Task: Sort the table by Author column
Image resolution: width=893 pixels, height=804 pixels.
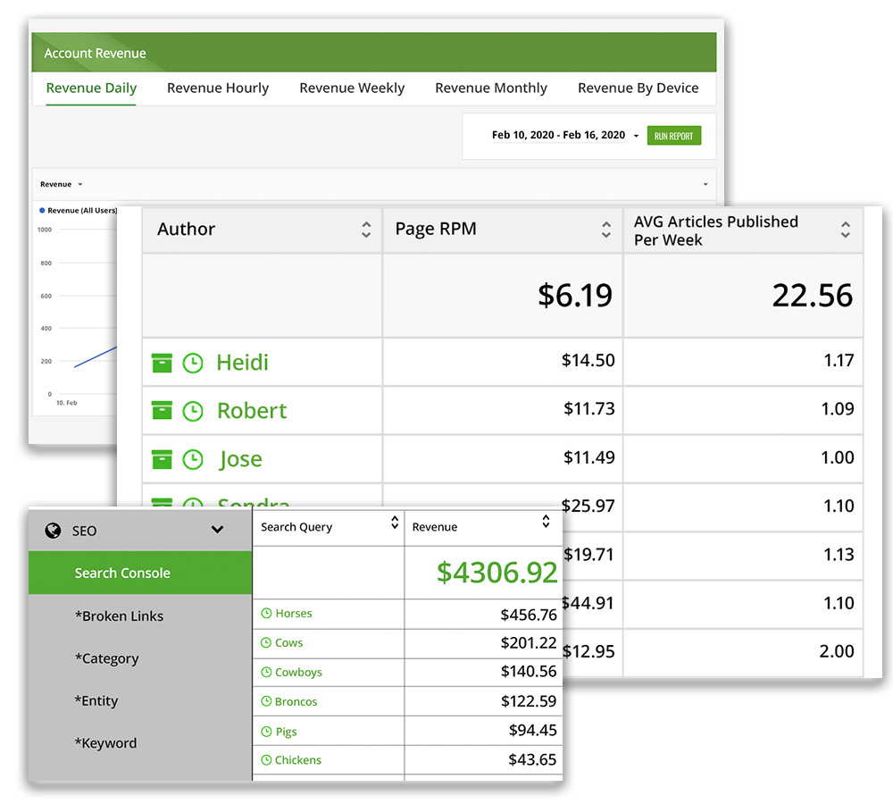Action: [x=366, y=230]
